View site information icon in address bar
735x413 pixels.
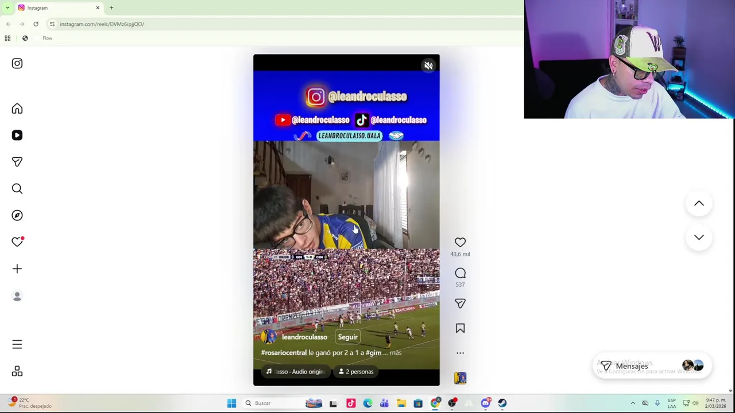tap(52, 24)
